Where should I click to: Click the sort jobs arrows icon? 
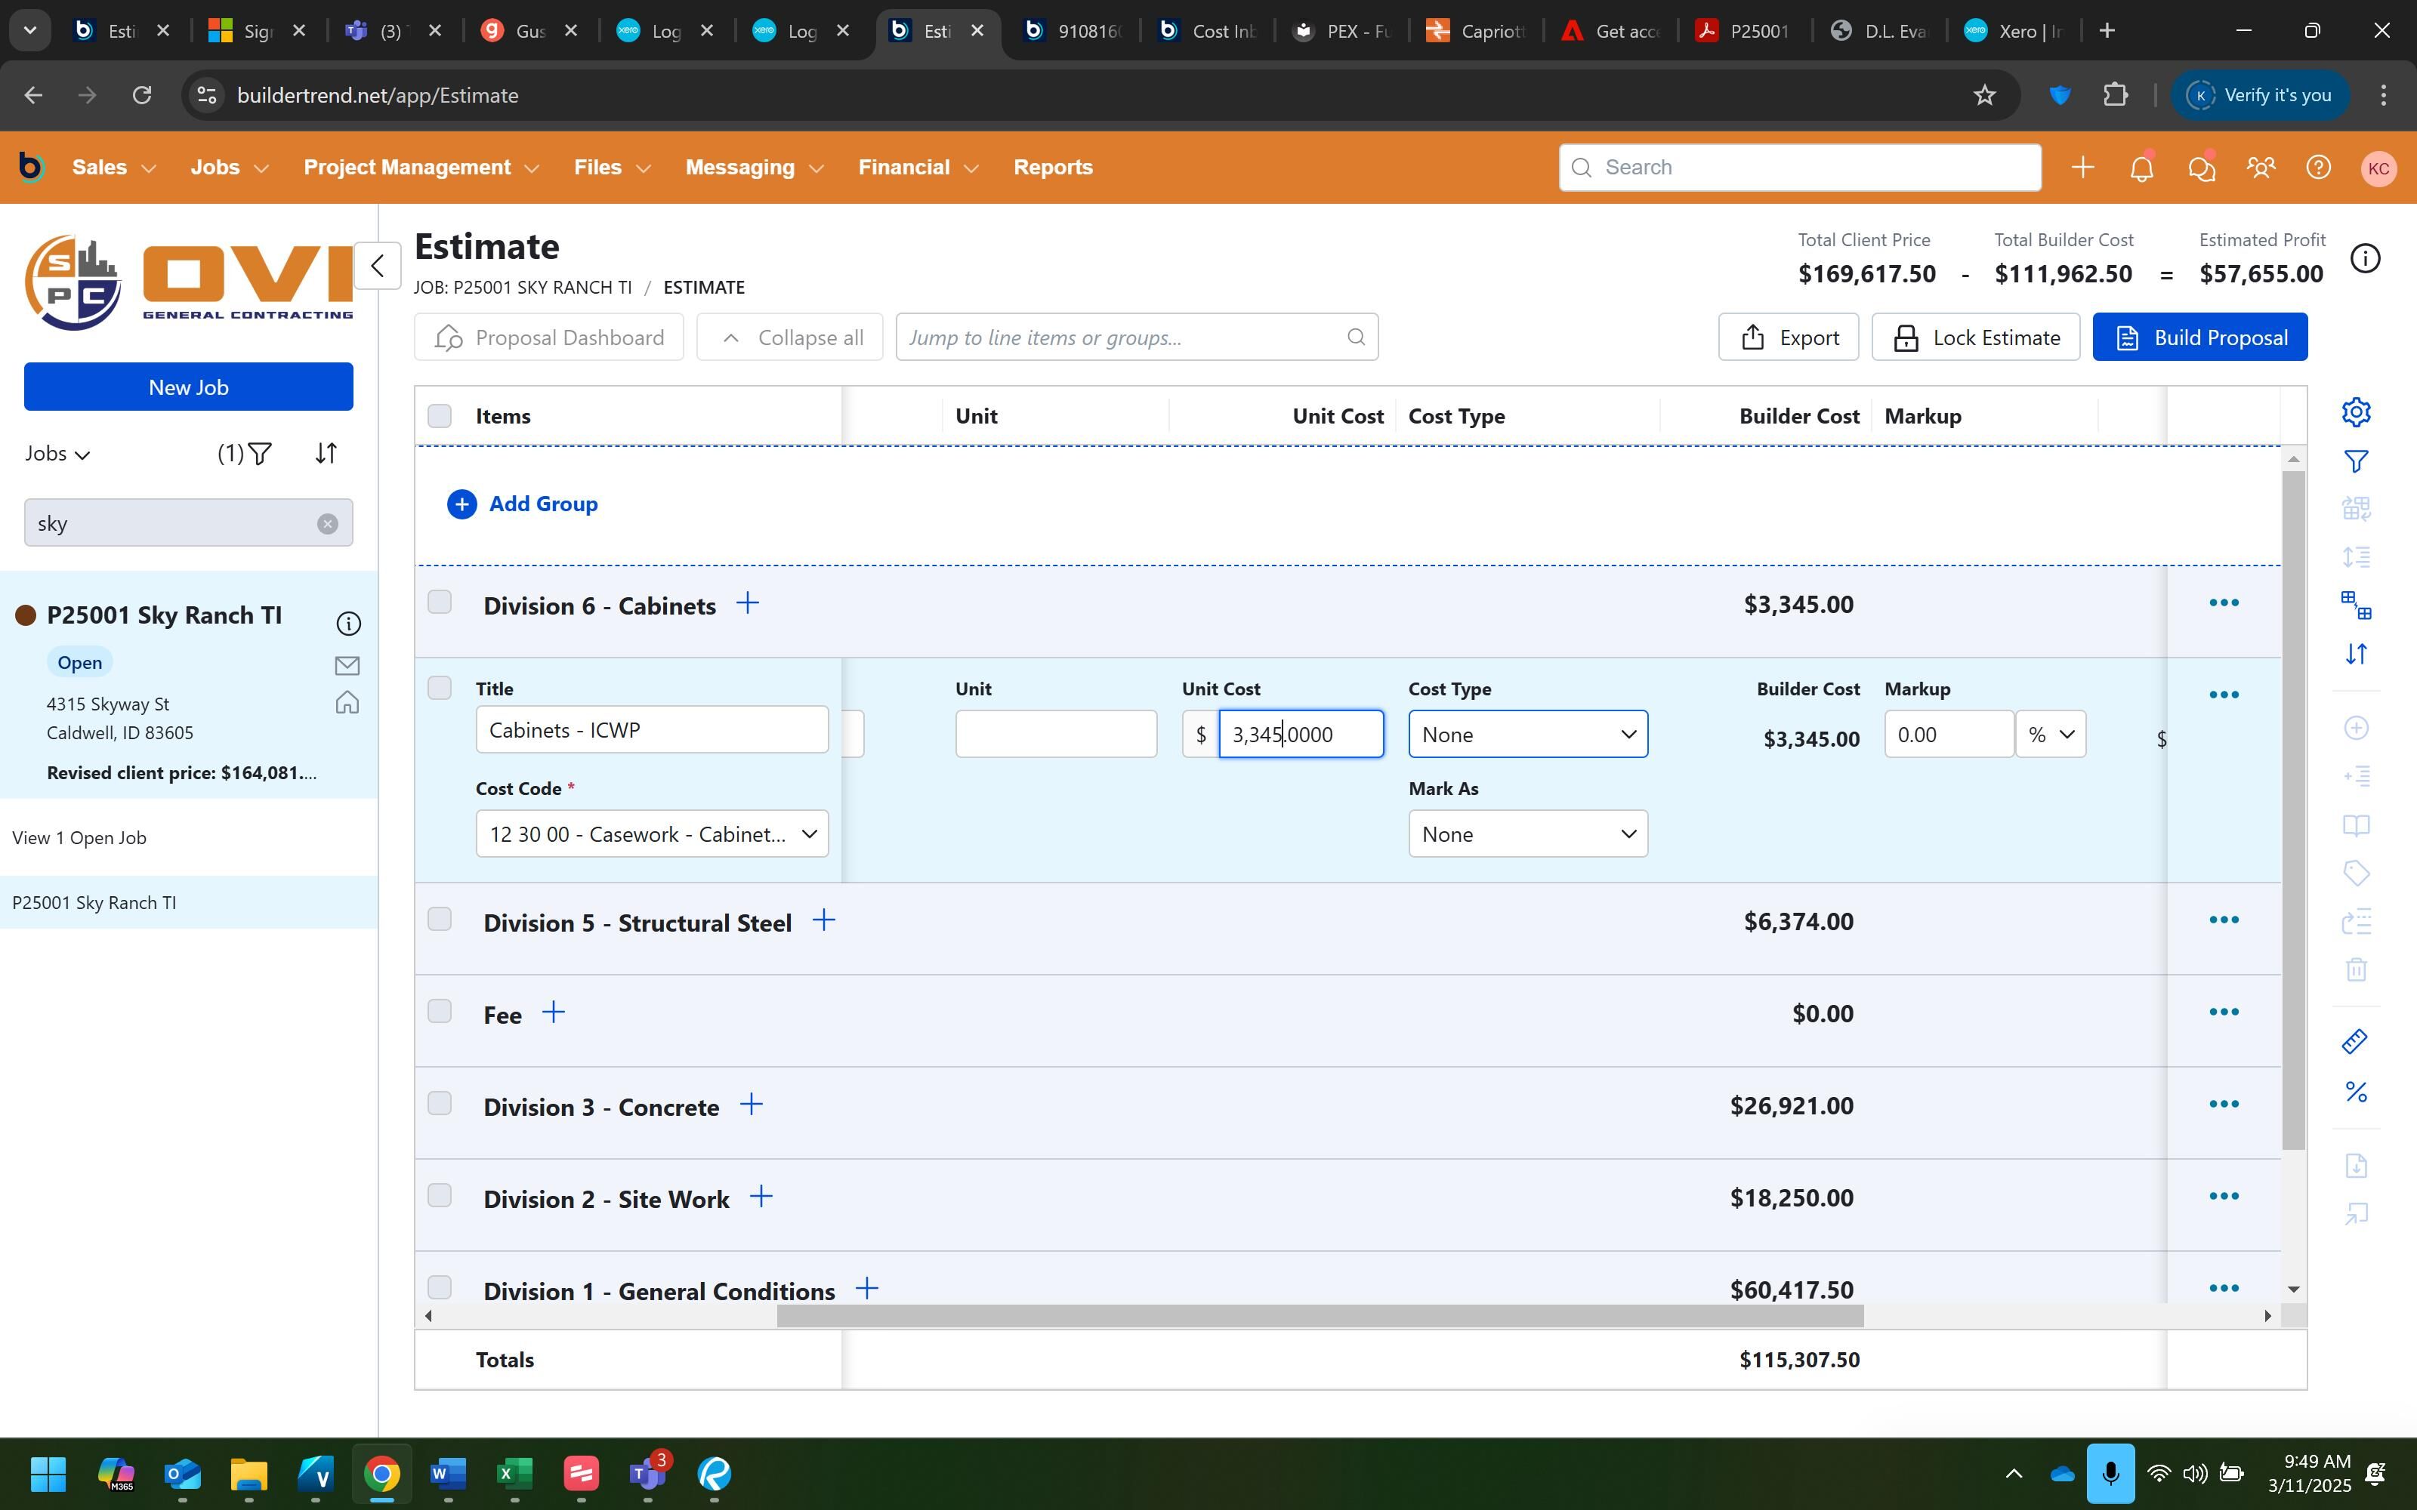[326, 454]
